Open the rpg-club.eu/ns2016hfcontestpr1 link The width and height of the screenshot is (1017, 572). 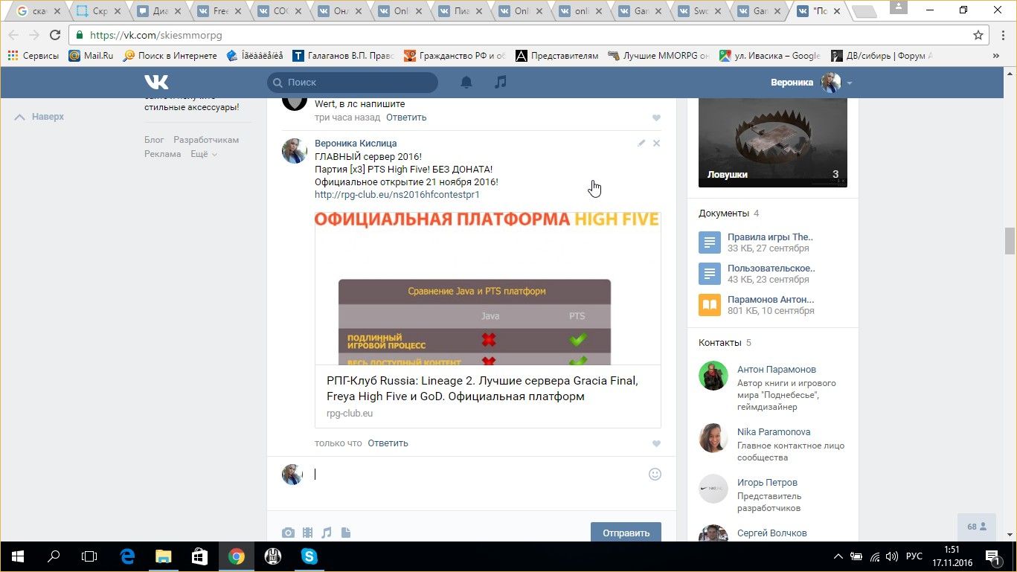[397, 195]
